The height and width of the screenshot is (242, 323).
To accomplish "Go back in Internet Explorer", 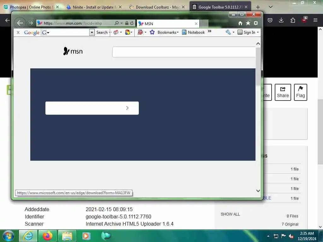I will click(x=20, y=23).
